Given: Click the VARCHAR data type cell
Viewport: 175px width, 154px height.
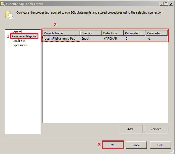Looking at the screenshot, I should pyautogui.click(x=113, y=39).
